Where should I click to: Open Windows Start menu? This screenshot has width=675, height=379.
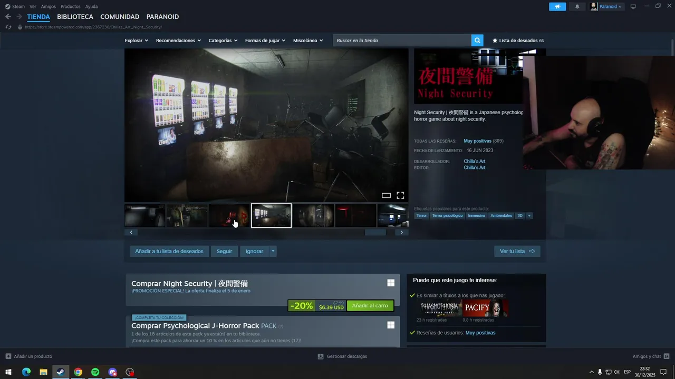click(8, 372)
